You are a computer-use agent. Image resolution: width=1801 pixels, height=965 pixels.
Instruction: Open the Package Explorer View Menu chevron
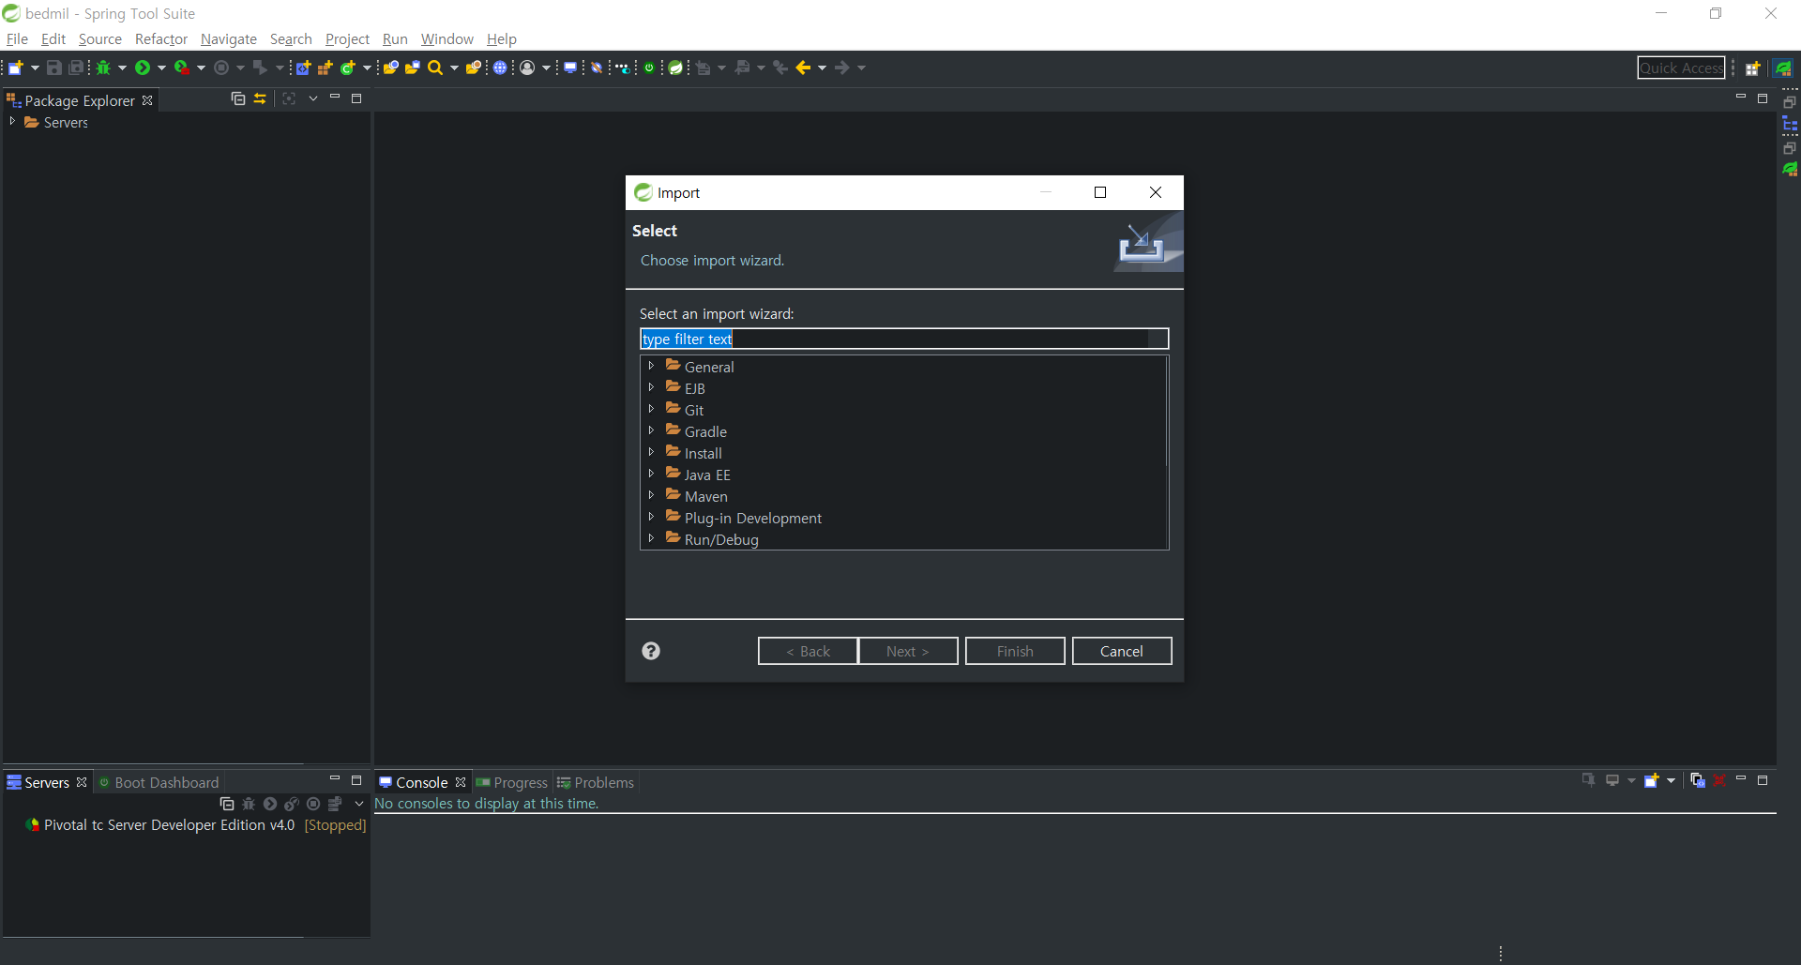313,98
